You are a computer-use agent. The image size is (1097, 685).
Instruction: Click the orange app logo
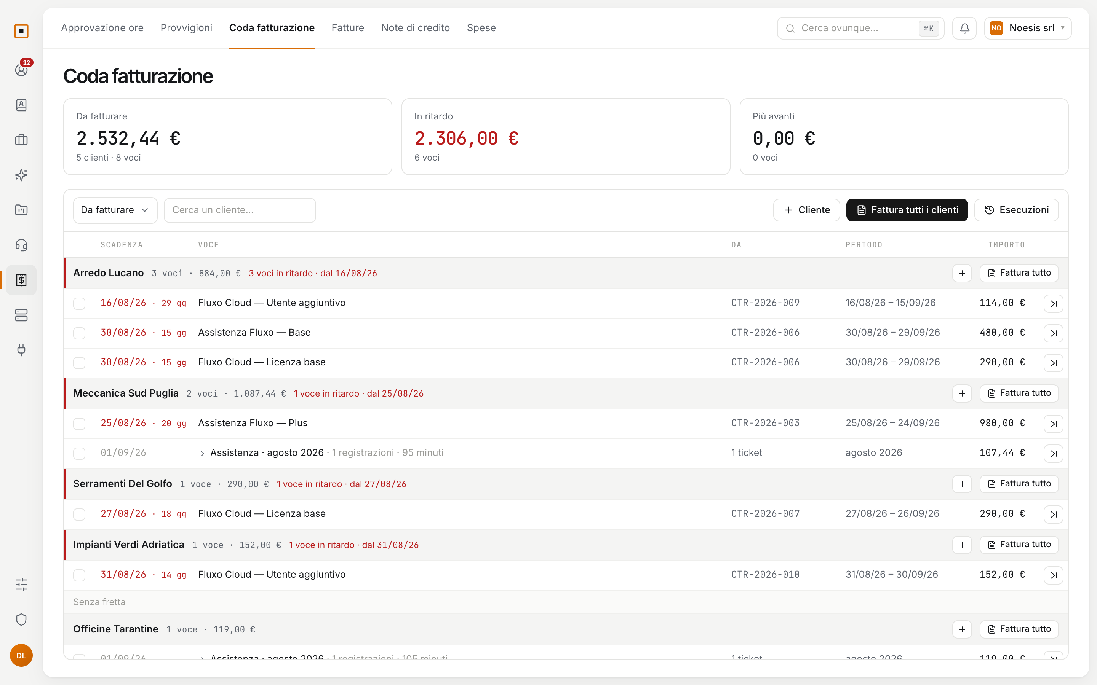click(x=21, y=31)
